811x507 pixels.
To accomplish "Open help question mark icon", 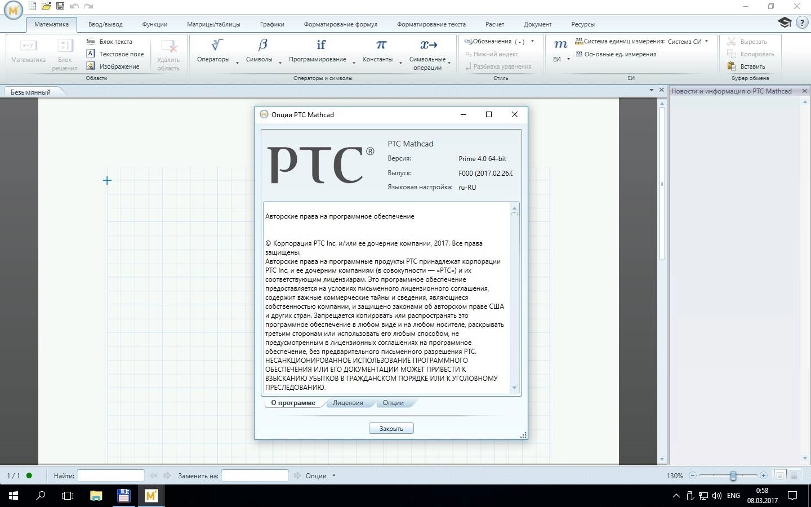I will (x=802, y=23).
